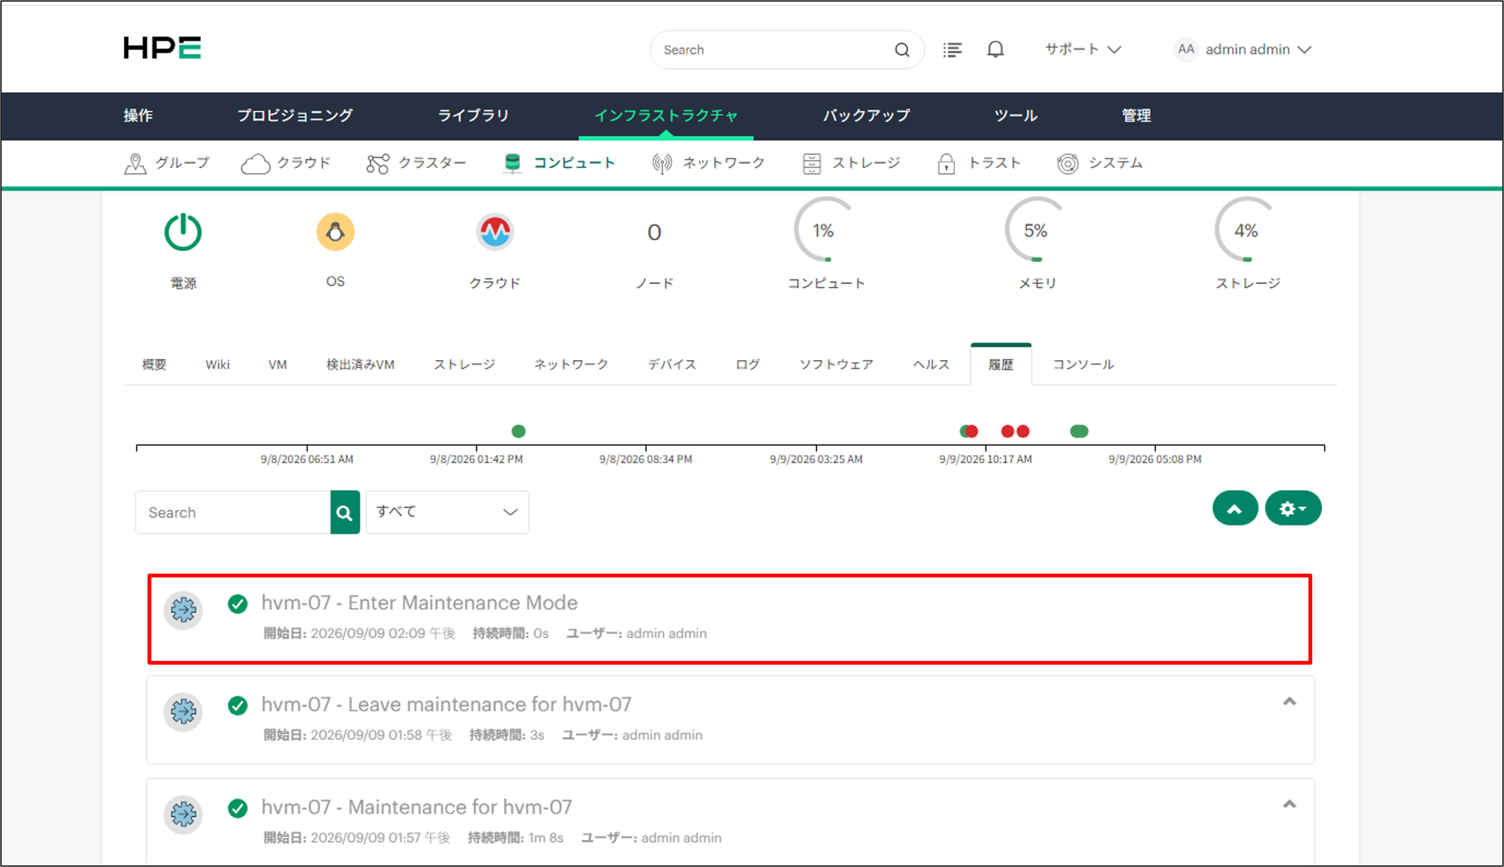This screenshot has width=1504, height=867.
Task: Switch to the ヘルス tab
Action: tap(931, 365)
